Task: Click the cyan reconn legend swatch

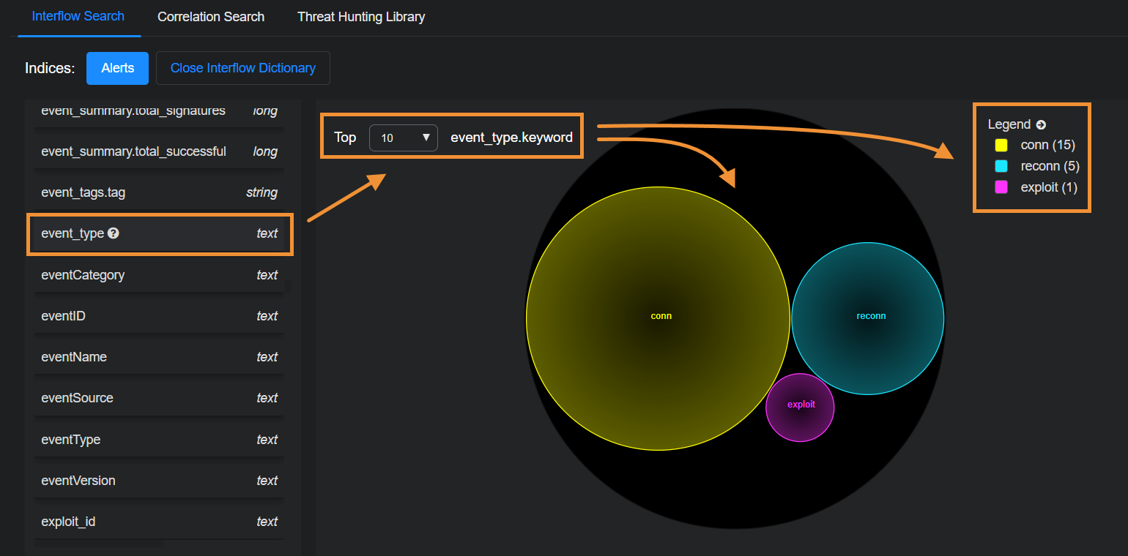Action: (1001, 166)
